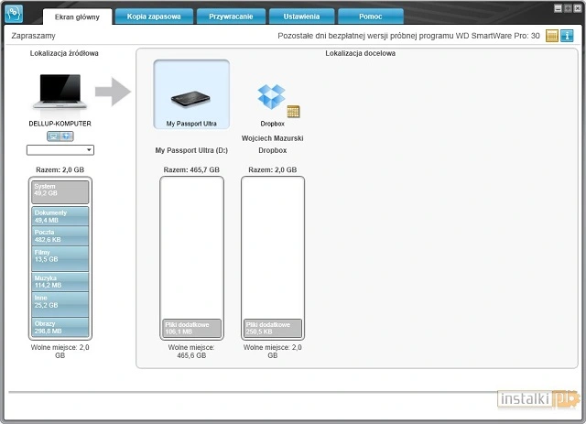Select the Dokumenty category bar
Image resolution: width=586 pixels, height=424 pixels.
coord(60,216)
